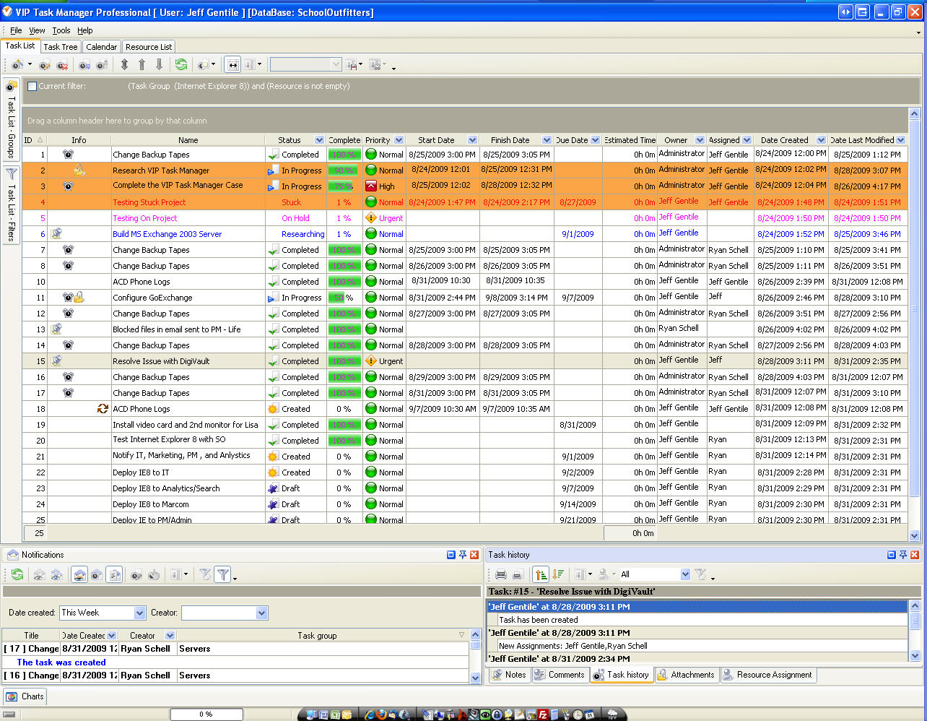Click the print icon in Task history toolbar
The image size is (927, 721).
click(500, 575)
